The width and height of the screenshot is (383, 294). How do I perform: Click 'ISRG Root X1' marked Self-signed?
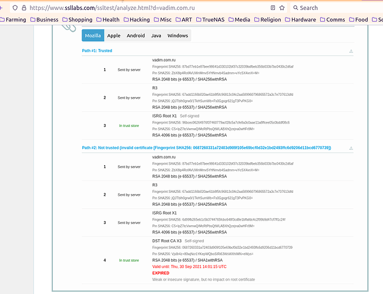tap(164, 116)
